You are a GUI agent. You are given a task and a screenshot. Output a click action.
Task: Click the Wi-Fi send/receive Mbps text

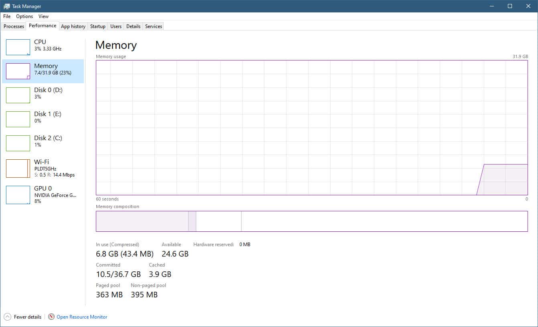(x=54, y=175)
